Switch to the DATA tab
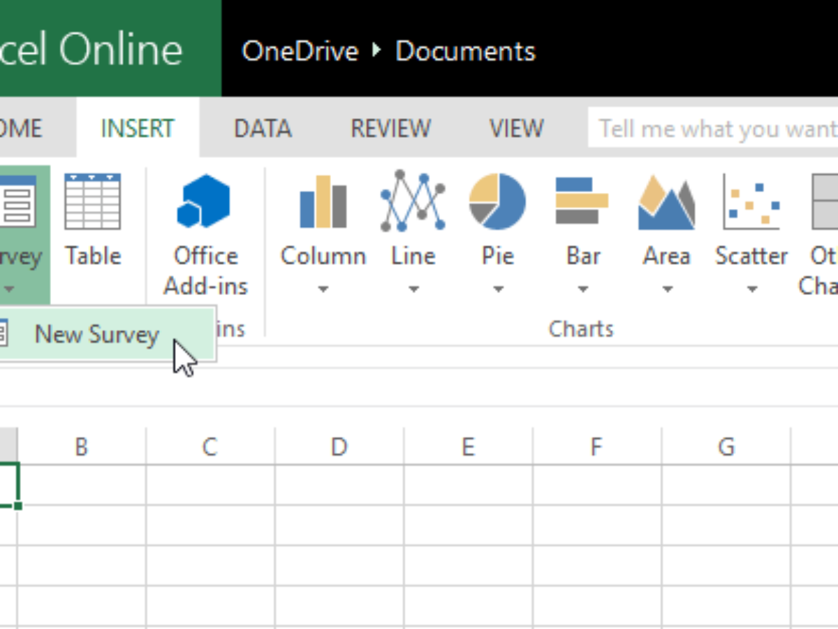Image resolution: width=838 pixels, height=629 pixels. [263, 129]
